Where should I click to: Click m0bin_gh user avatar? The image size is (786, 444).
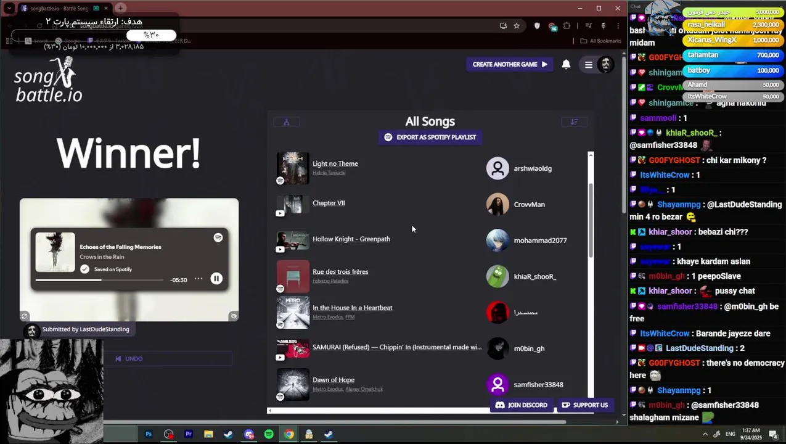point(497,348)
